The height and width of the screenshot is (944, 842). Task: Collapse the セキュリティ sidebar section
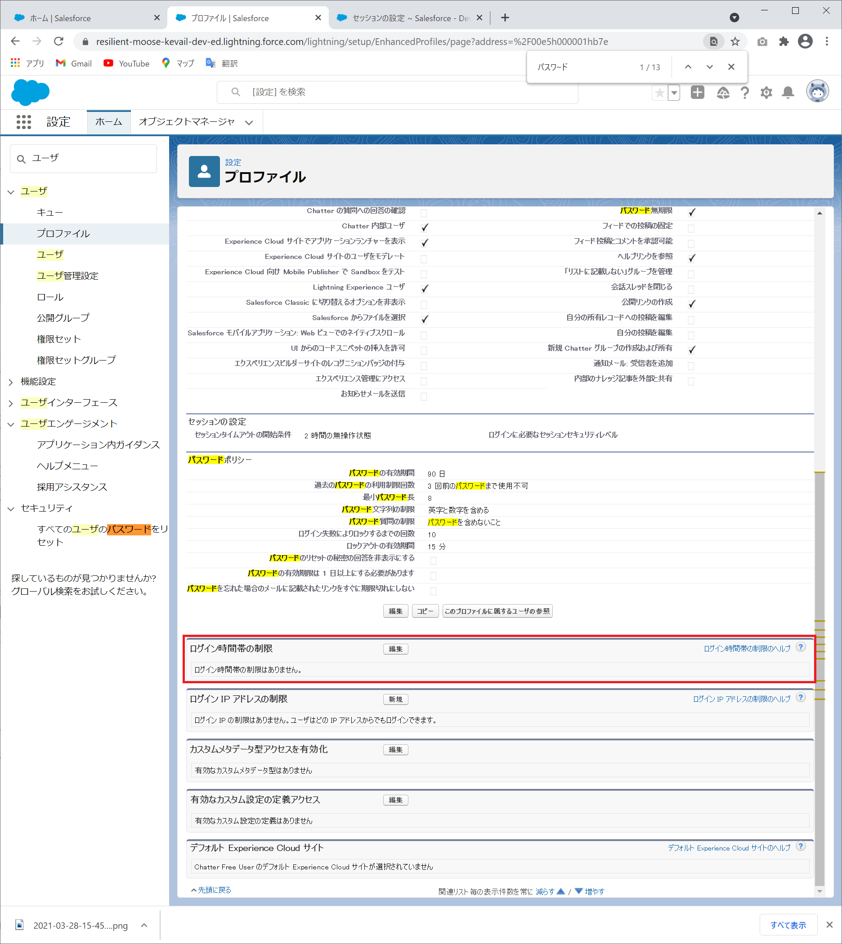click(x=11, y=509)
